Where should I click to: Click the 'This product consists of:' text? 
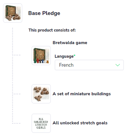coord(52,30)
